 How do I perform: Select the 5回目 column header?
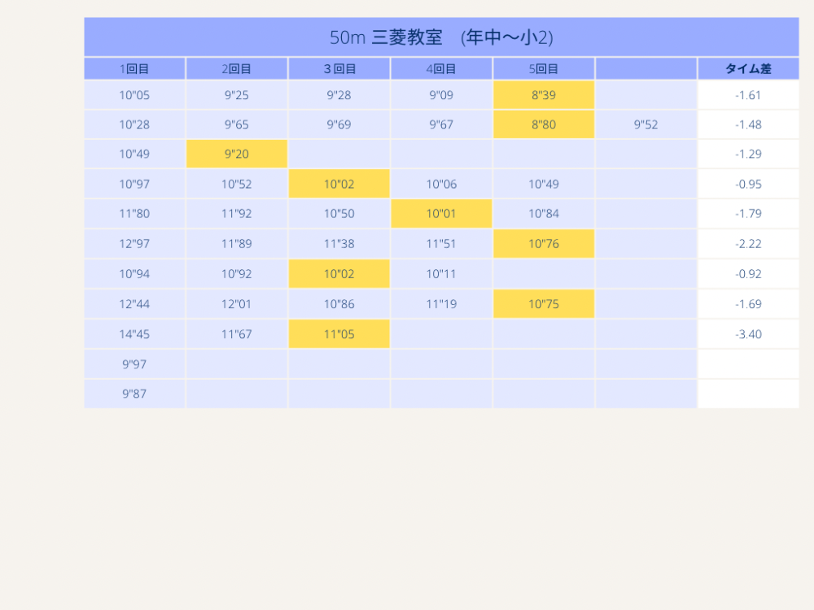tap(544, 69)
